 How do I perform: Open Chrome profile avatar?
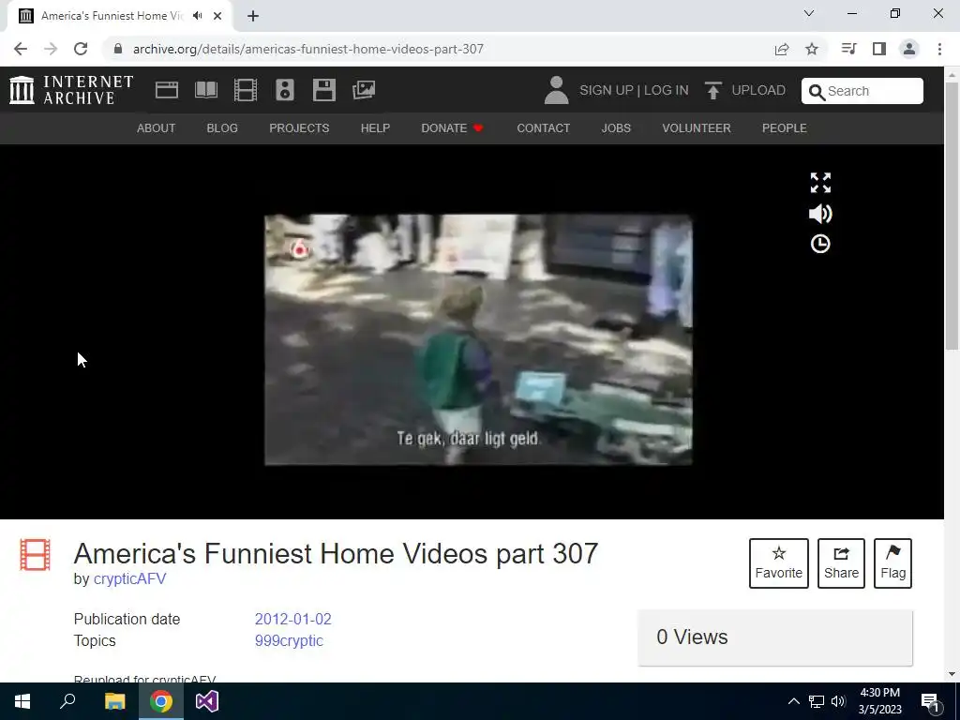[x=909, y=49]
